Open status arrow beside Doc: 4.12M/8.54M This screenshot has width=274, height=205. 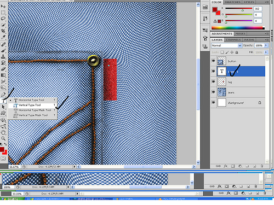coord(68,187)
